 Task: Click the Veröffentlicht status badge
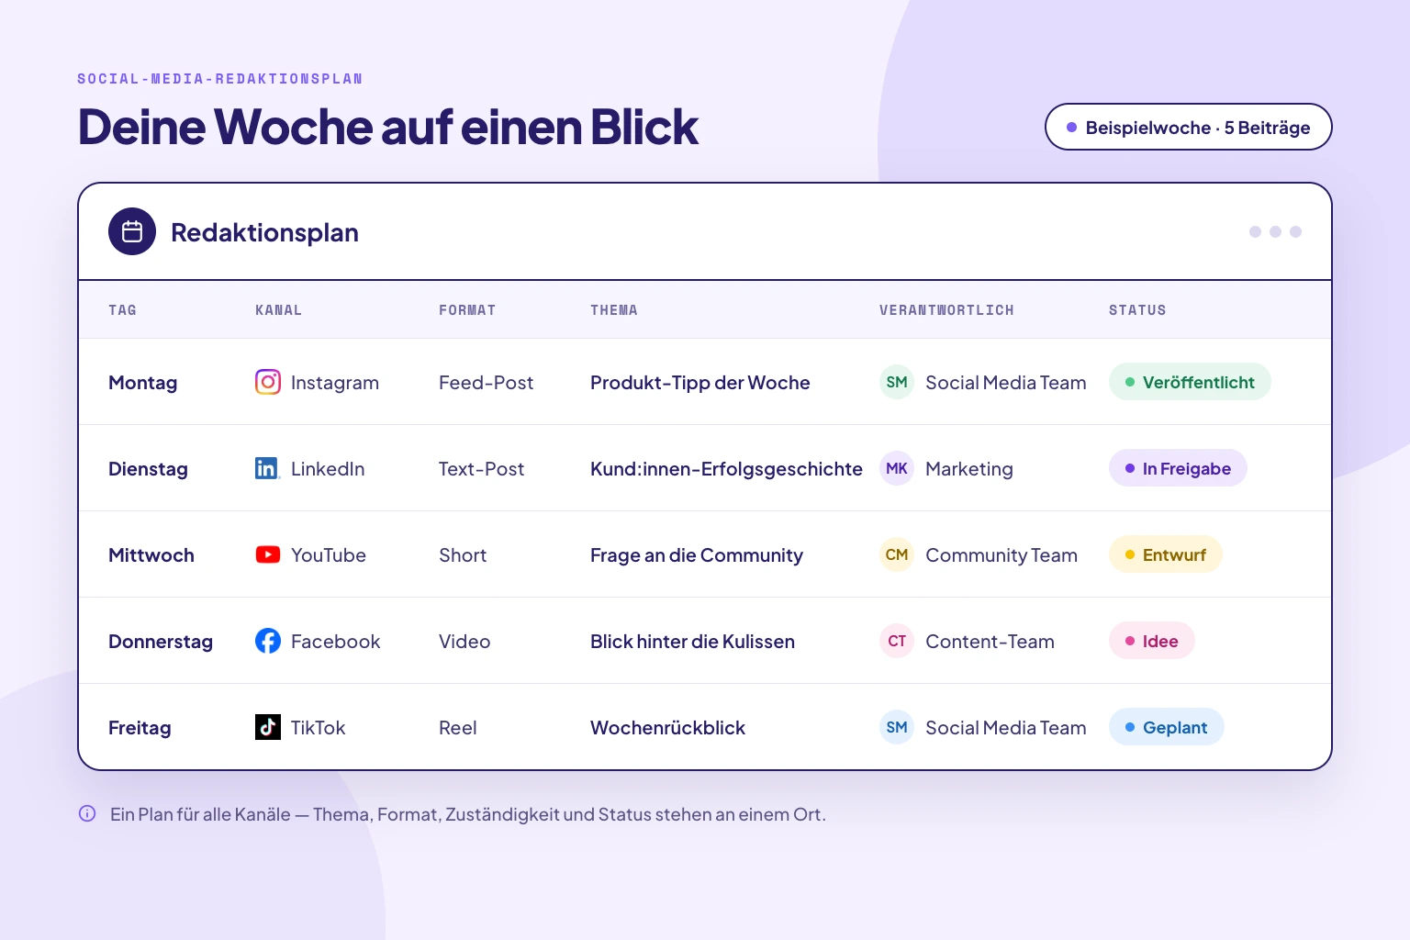1190,382
